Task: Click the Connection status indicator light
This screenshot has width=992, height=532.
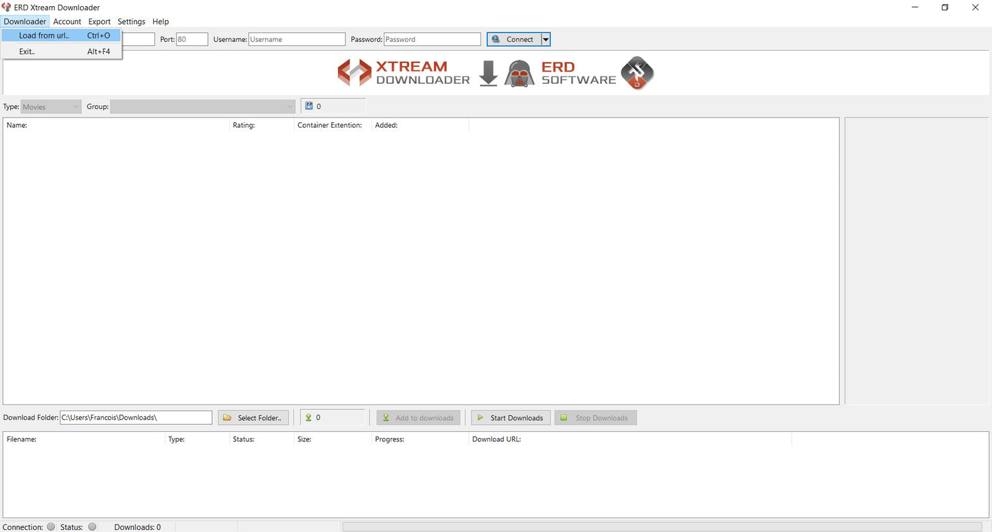Action: pos(51,527)
